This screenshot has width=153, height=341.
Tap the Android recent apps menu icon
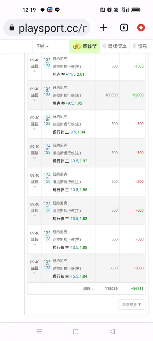pyautogui.click(x=39, y=331)
